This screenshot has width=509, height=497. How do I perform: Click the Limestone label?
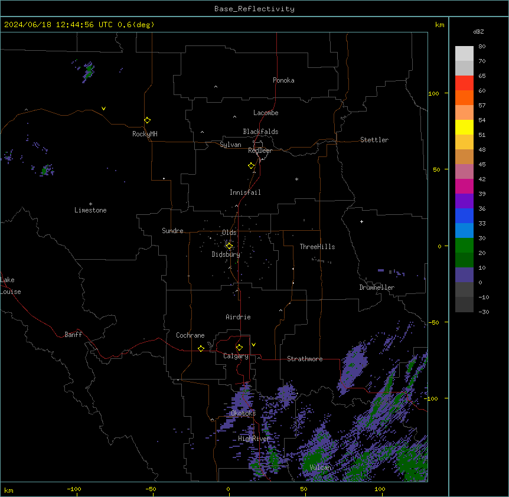(x=90, y=210)
